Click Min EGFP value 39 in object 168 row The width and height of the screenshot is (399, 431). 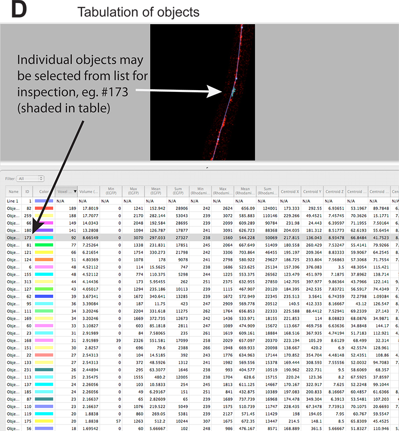118,340
